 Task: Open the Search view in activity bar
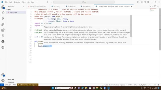pyautogui.click(x=3, y=13)
